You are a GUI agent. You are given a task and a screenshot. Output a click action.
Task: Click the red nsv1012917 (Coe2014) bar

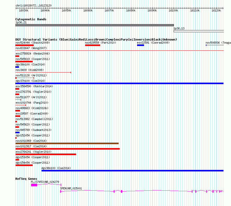point(67,149)
